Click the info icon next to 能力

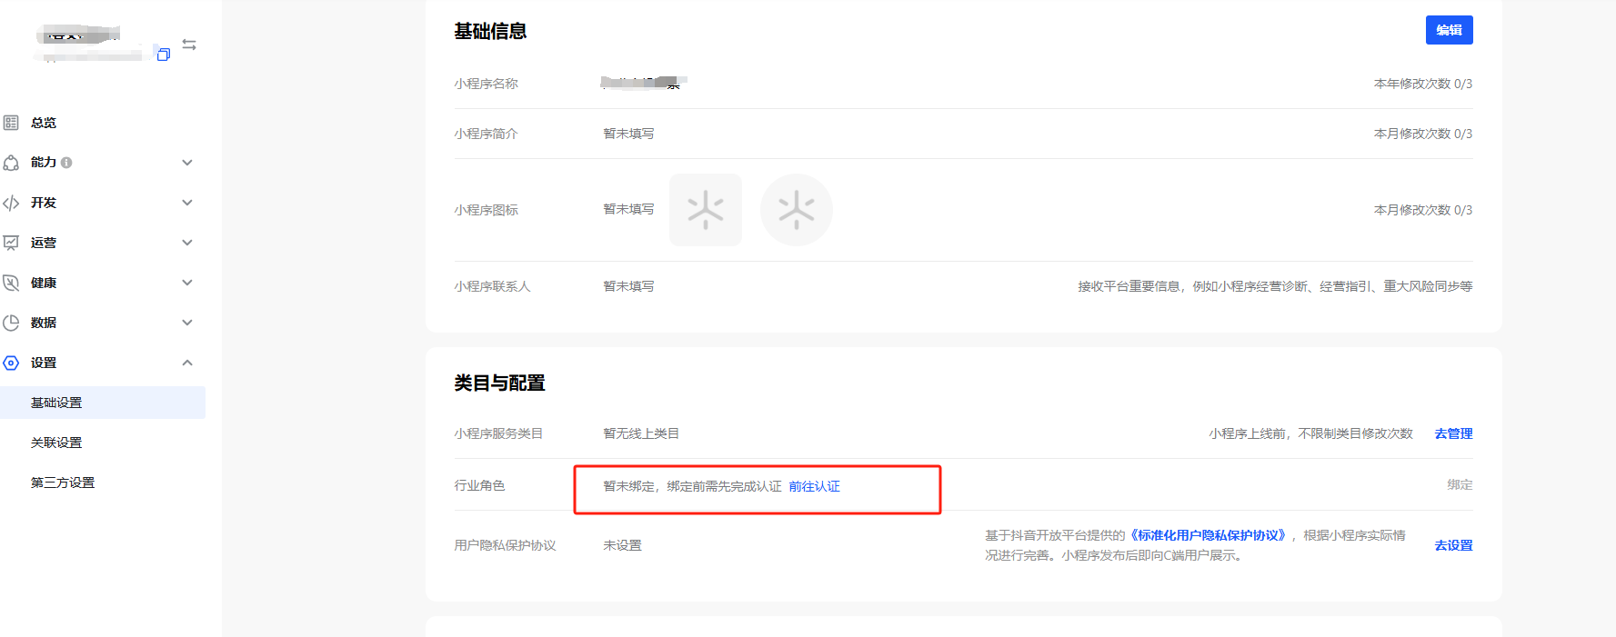(66, 163)
